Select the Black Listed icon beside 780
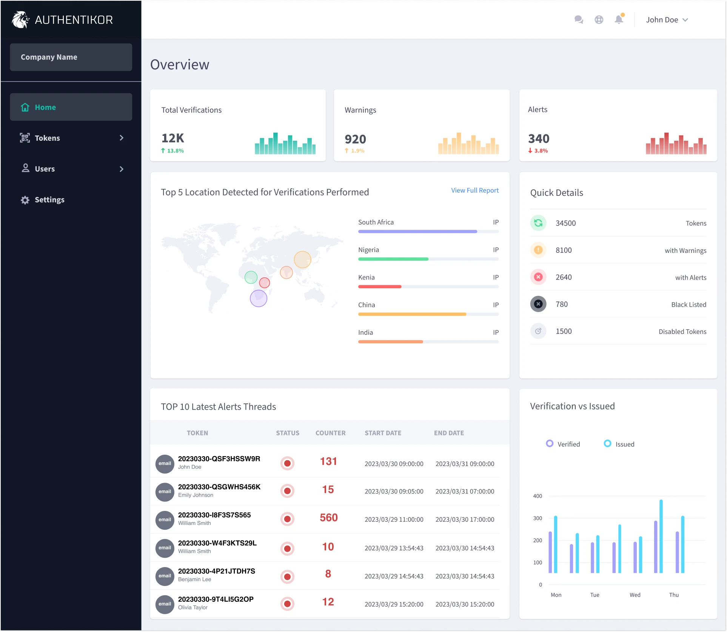Screen dimensions: 727x632 click(x=539, y=304)
